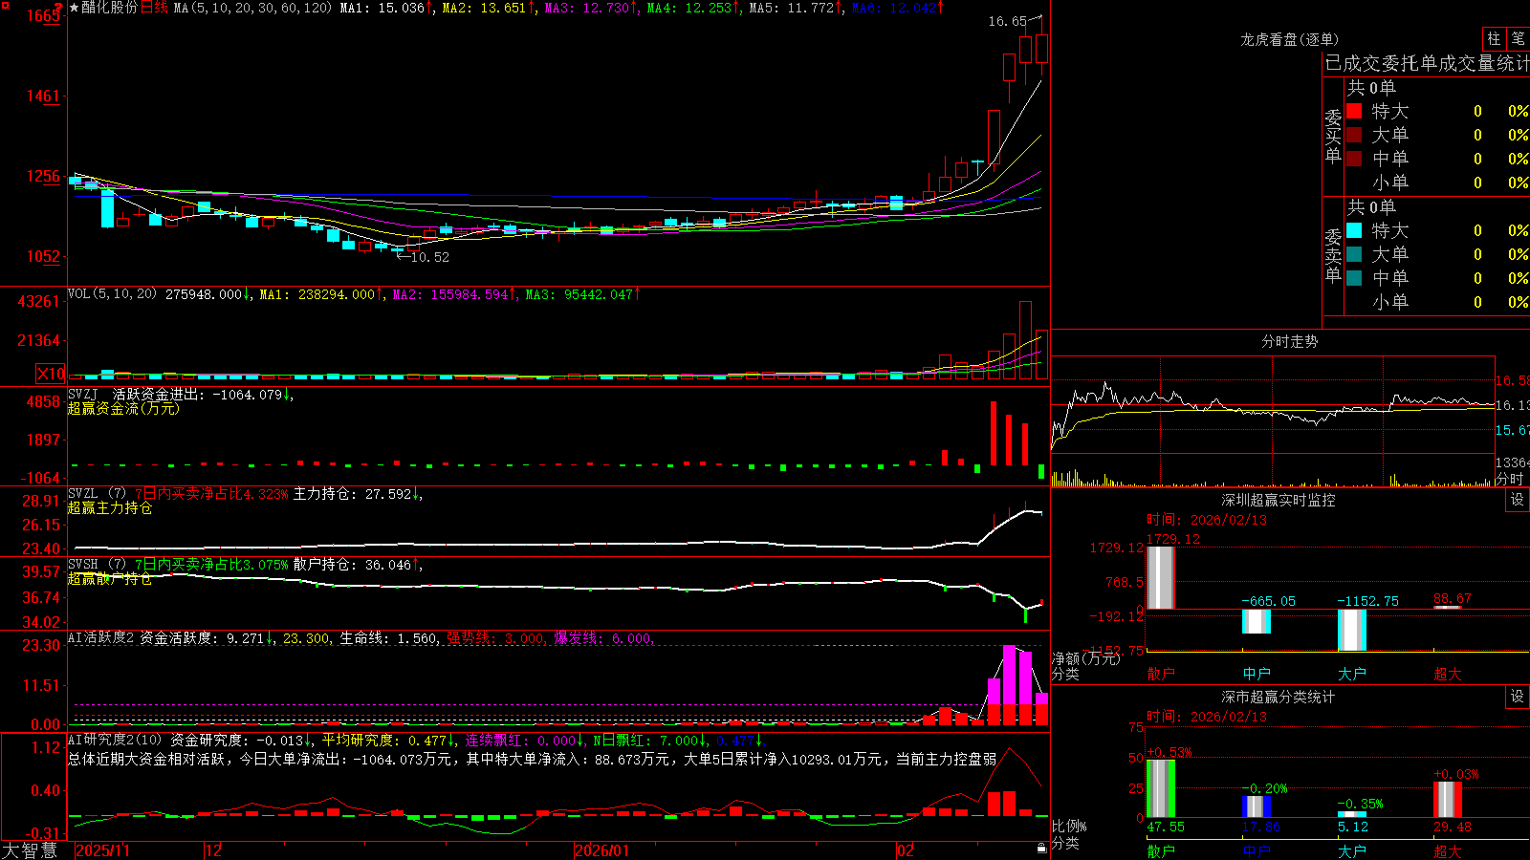Screen dimensions: 1530x860
Task: Open 设 settings for 深圳超赢实时监控
Action: 1517,500
